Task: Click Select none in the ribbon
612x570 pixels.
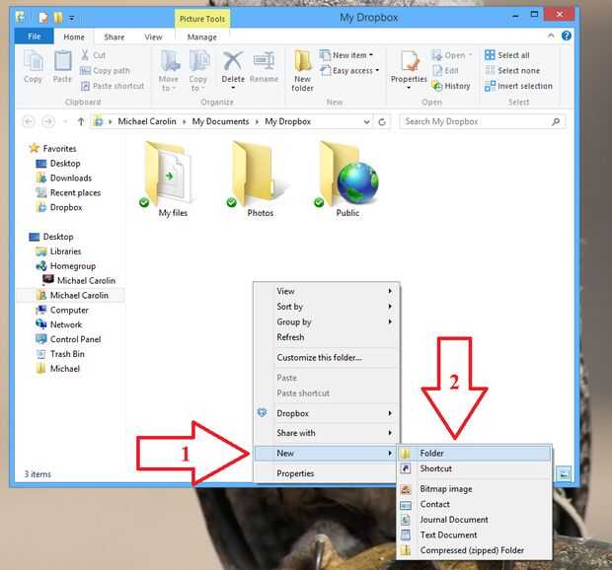Action: point(512,71)
